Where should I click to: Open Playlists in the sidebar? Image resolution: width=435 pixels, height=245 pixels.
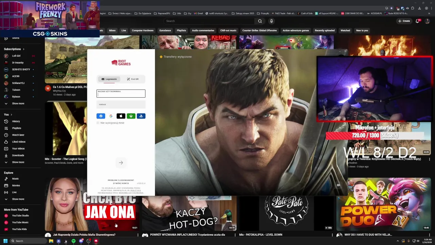tap(20, 128)
